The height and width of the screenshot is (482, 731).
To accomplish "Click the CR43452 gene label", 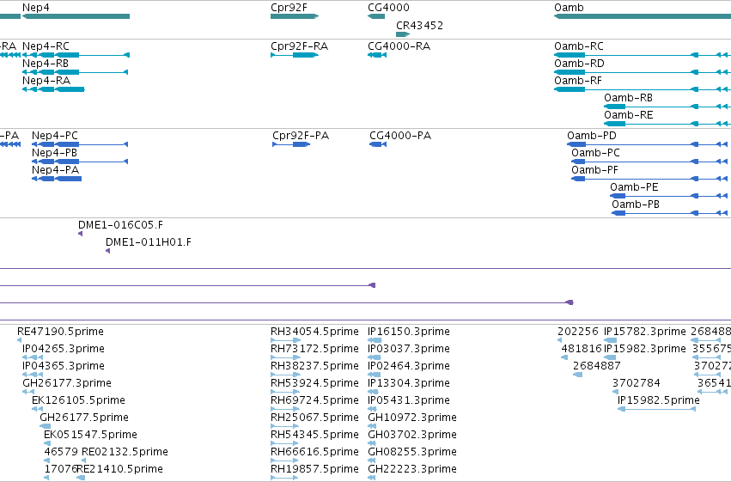I will pyautogui.click(x=419, y=26).
